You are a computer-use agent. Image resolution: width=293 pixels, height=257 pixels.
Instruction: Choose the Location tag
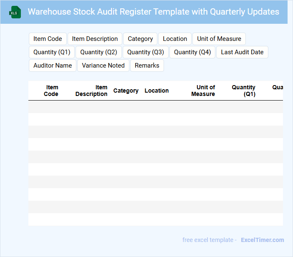point(175,39)
